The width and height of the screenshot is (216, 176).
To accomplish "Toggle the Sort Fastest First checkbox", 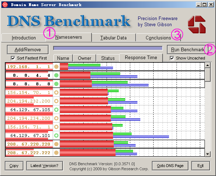I will (x=13, y=58).
